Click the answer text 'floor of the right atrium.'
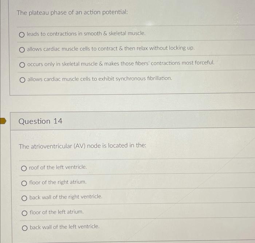This screenshot has height=243, width=255. click(x=58, y=182)
